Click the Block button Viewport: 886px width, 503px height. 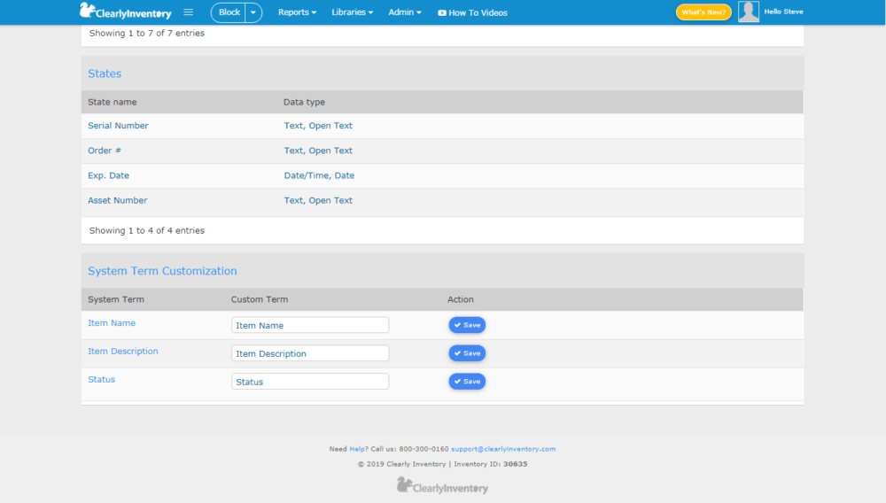[x=229, y=12]
